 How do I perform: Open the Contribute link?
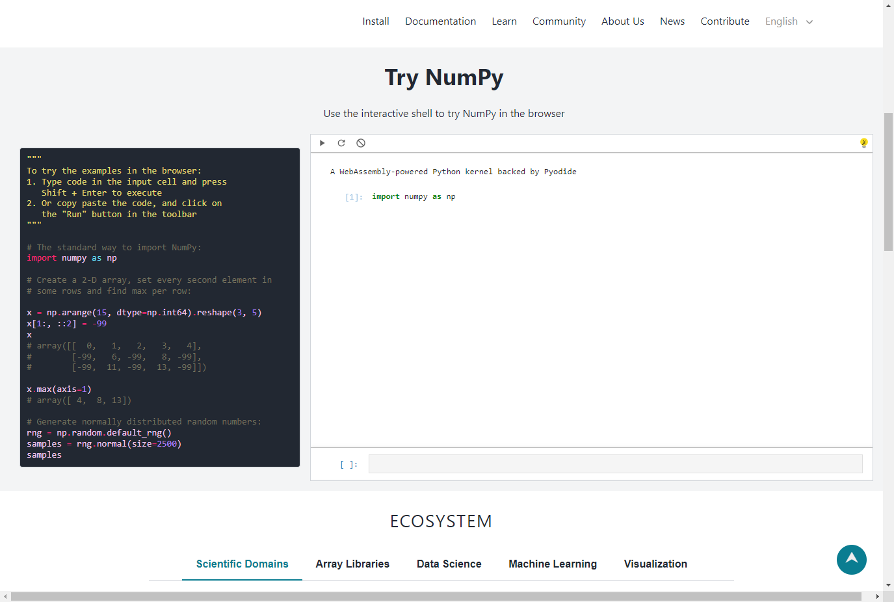pyautogui.click(x=724, y=21)
